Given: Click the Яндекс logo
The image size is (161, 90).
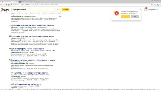Looking at the screenshot, I should pos(5,9).
